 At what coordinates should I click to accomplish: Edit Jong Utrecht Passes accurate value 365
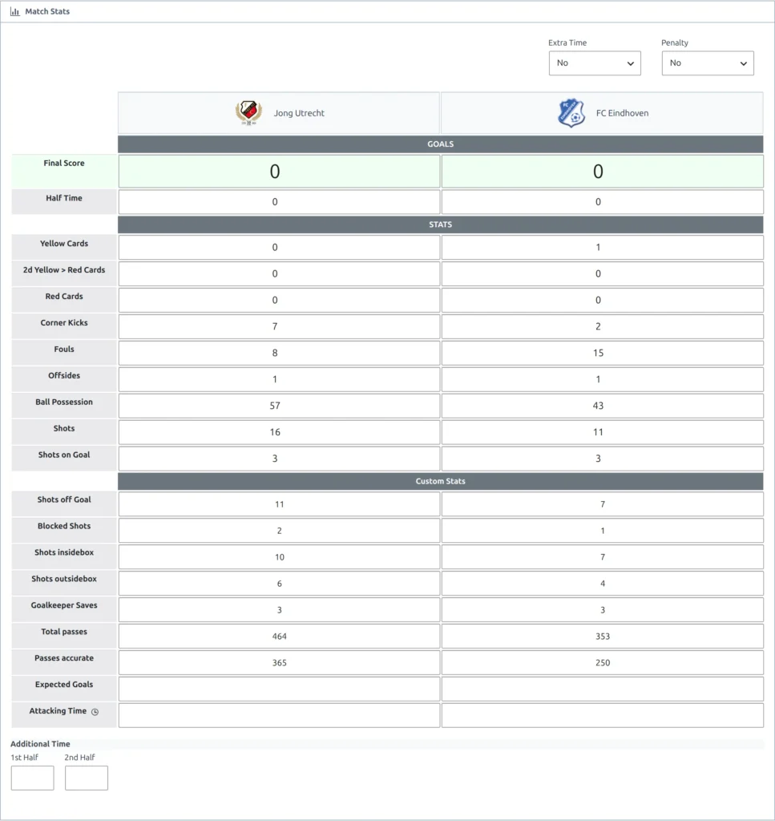(x=279, y=663)
